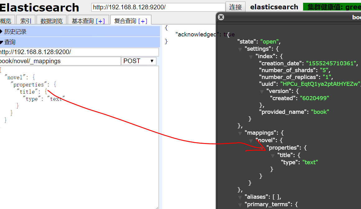Click the provided_name value "book"
Screen dimensions: 361x209
point(320,112)
